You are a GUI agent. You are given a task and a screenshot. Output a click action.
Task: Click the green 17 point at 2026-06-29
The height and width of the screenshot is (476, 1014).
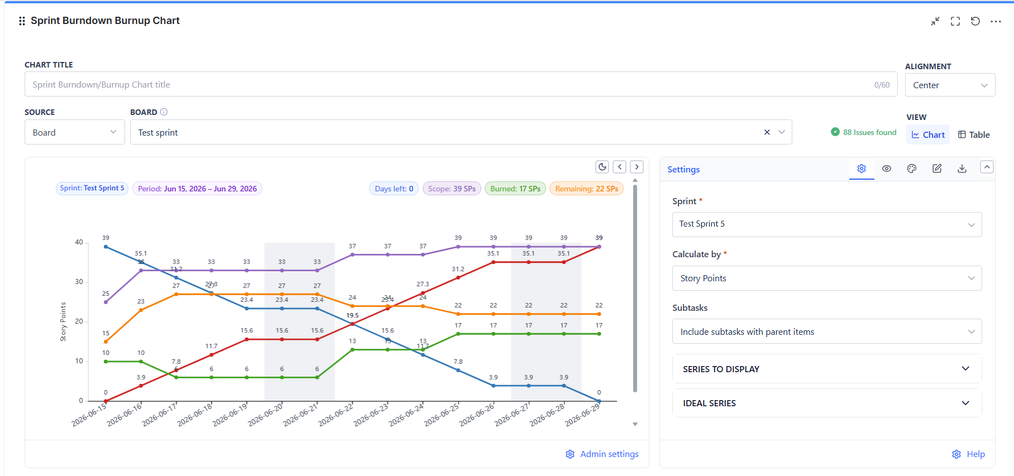(599, 334)
